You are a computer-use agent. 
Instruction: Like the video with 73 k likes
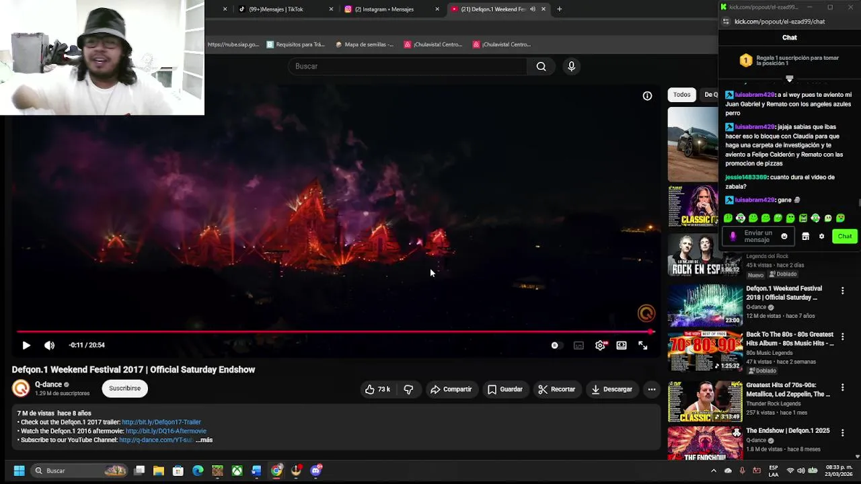[377, 389]
